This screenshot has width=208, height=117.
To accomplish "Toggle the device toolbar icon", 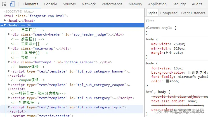I will [x=13, y=4].
